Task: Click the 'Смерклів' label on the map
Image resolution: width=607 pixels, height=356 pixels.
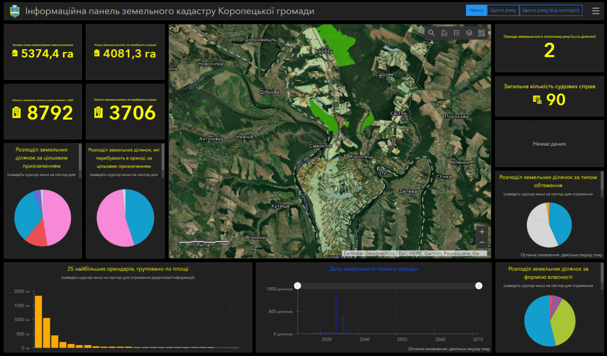Action: tap(320, 146)
